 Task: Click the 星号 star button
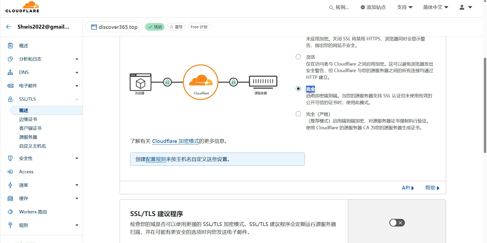tap(176, 27)
